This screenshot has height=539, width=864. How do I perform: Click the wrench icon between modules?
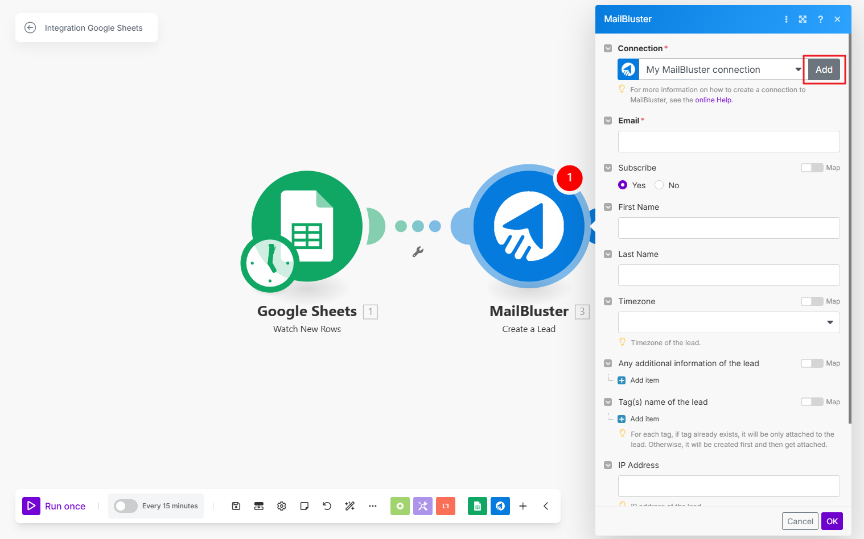[418, 252]
